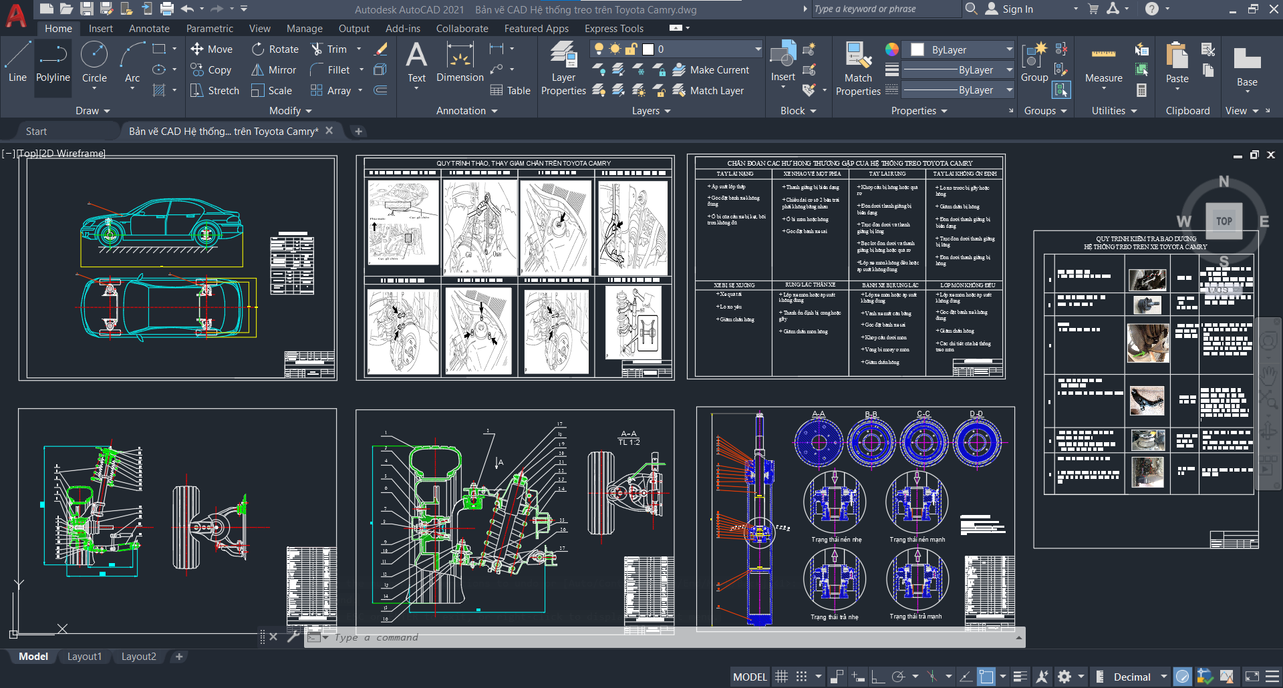Toggle Object Snap in status bar
The image size is (1283, 688).
[986, 677]
